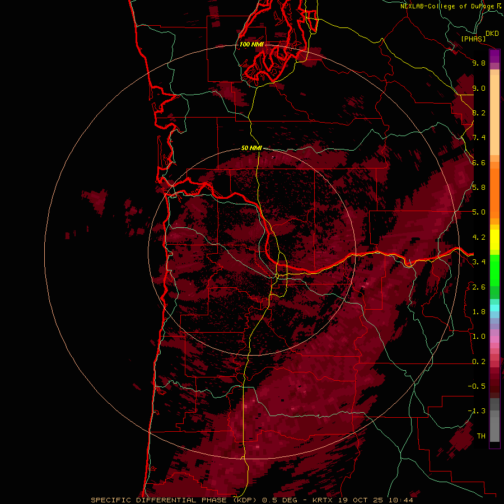Click the purple top segment of color bar
The image size is (504, 504).
point(494,56)
